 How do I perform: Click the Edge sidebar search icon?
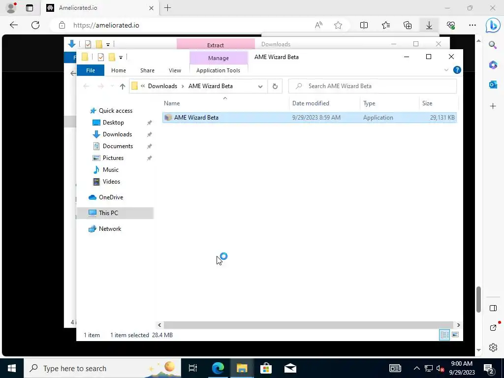pyautogui.click(x=493, y=45)
